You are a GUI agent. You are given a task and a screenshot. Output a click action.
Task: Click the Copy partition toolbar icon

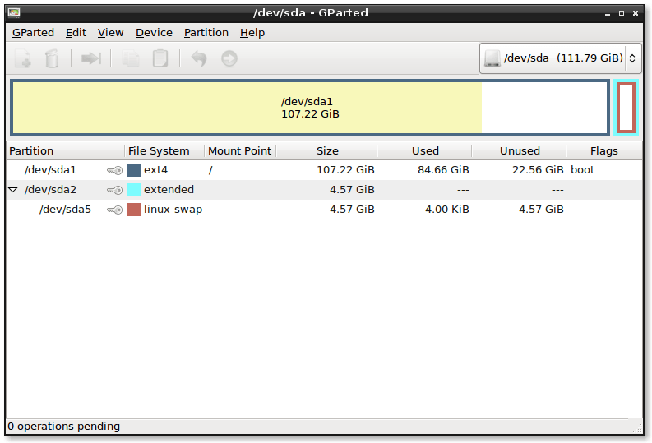pos(131,58)
